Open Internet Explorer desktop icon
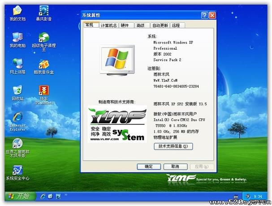 click(17, 116)
